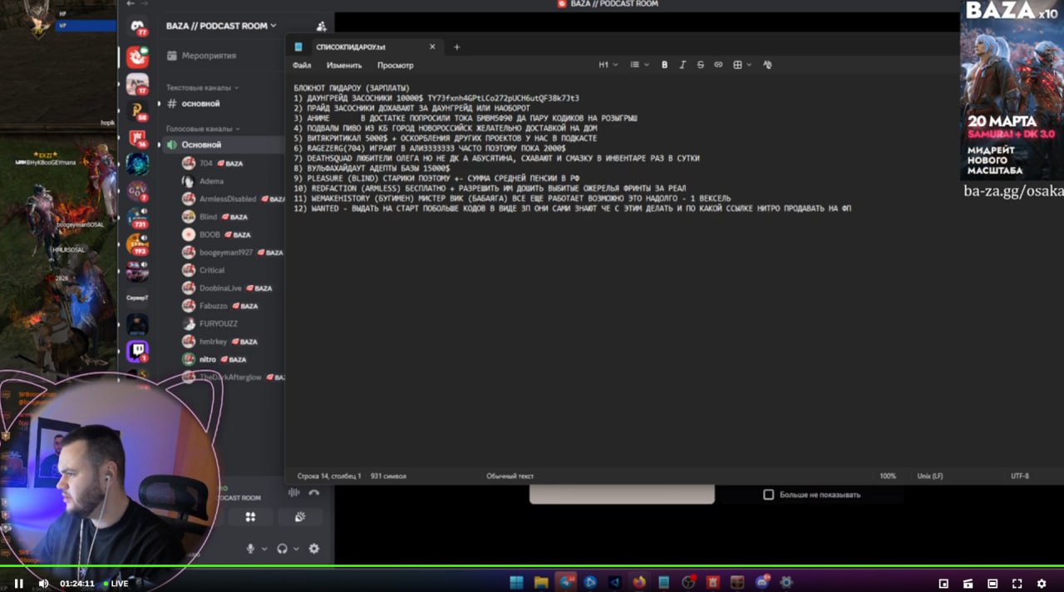Check the Больше не показывать checkbox

point(768,495)
